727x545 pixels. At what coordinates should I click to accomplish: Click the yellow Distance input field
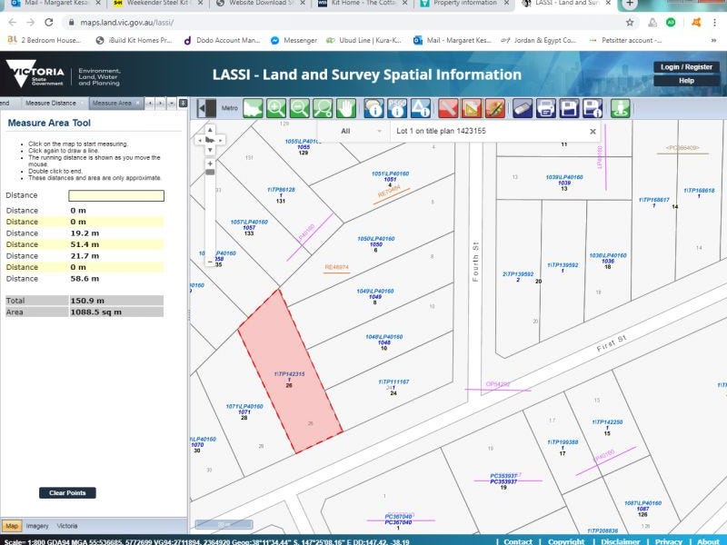[116, 195]
